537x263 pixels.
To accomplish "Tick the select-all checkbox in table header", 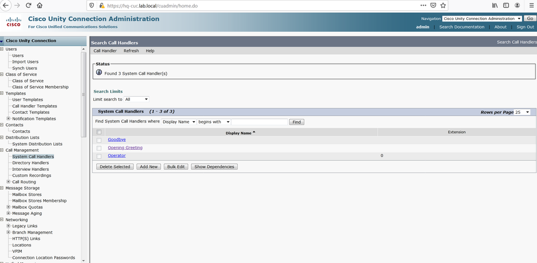I will click(x=99, y=132).
